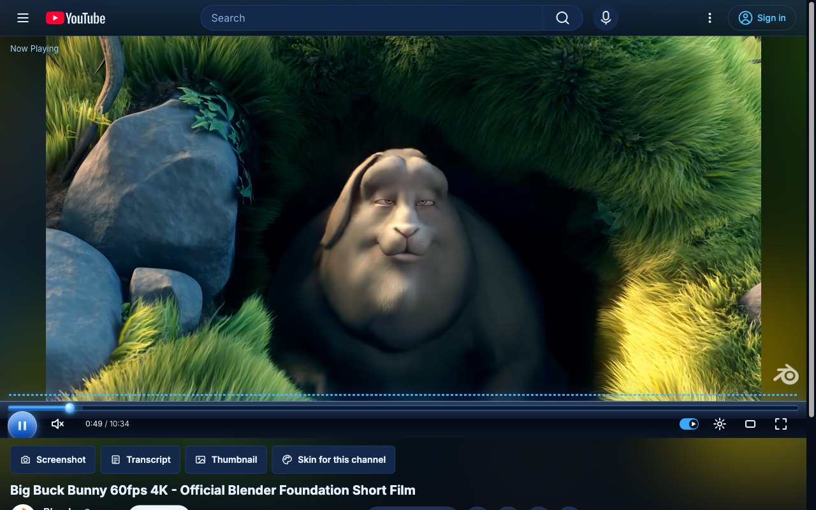Screen dimensions: 816x510
Task: Click the search magnifier button
Action: pos(562,18)
